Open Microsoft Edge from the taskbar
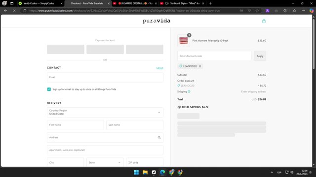The image size is (316, 177). 162,172
